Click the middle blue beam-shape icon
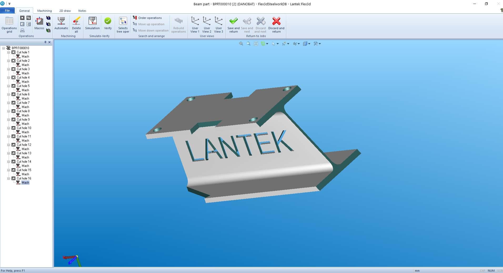Screen dimensions: 503x273 coord(48,24)
